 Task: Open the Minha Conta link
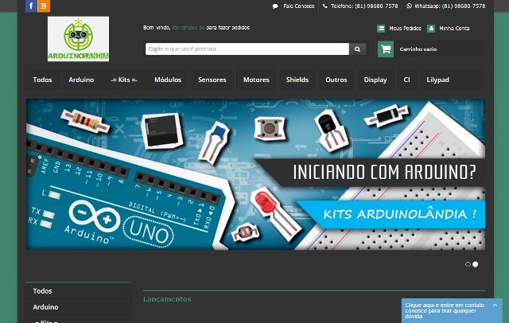click(x=454, y=28)
